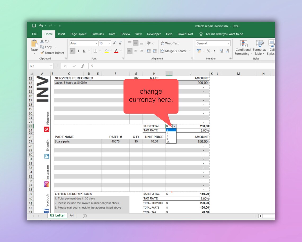The image size is (302, 242).
Task: Apply italic formatting
Action: 78,51
